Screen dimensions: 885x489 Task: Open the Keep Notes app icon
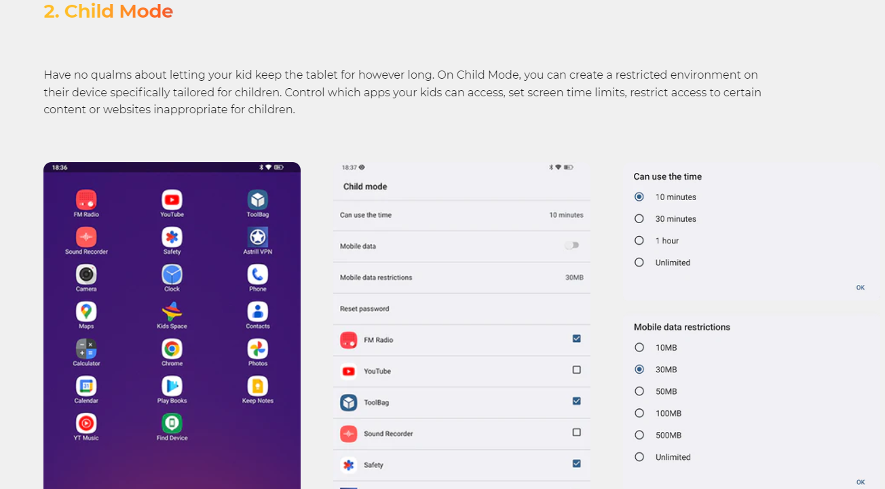tap(258, 387)
